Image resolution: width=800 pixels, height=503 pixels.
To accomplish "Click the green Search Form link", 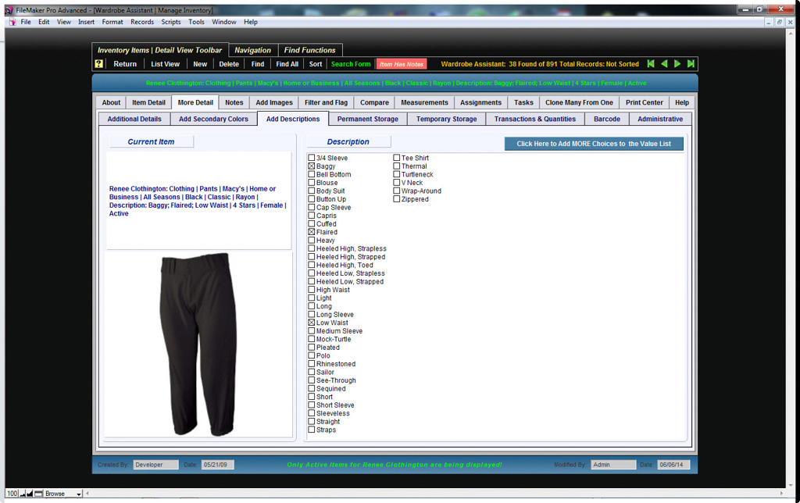I will 351,64.
